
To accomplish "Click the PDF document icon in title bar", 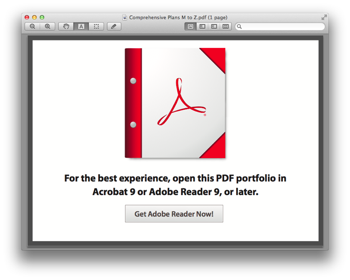I will pyautogui.click(x=125, y=17).
